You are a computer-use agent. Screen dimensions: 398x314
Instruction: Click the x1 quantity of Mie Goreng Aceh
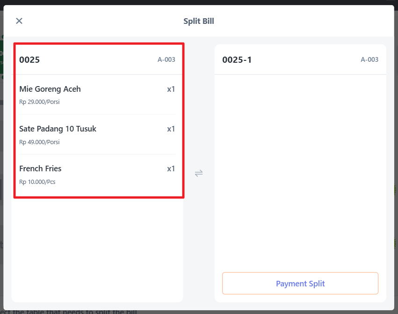tap(171, 89)
